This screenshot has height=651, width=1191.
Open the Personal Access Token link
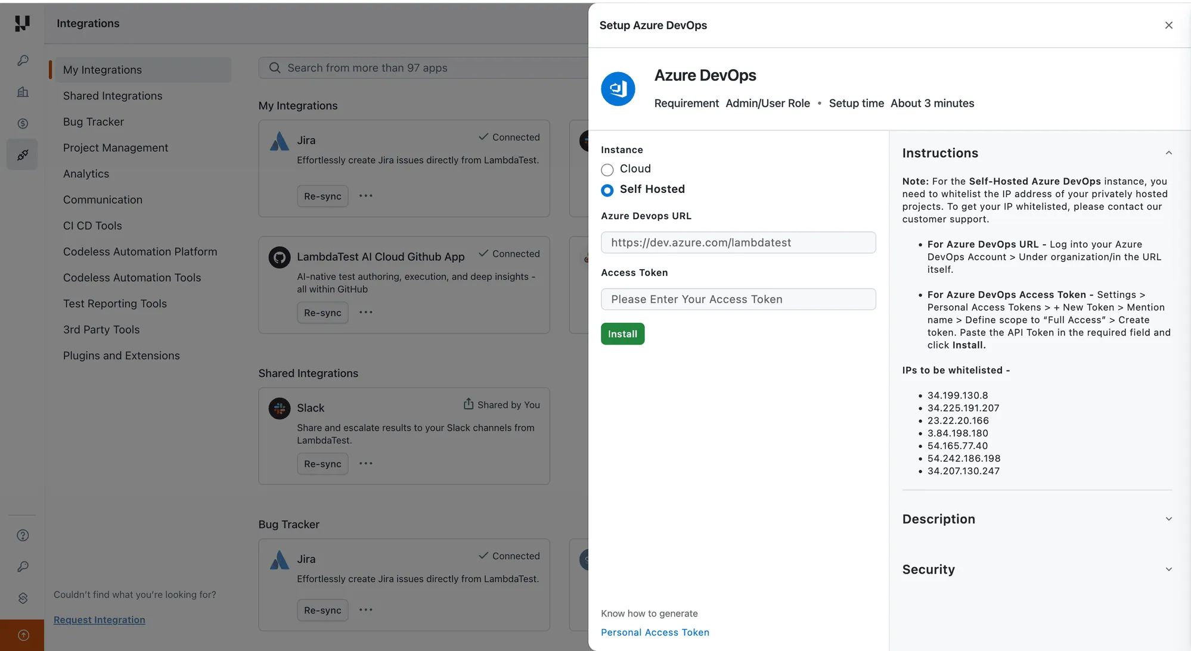655,633
